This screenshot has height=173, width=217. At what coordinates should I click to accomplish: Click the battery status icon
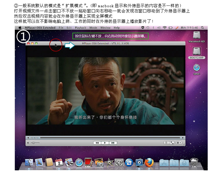171,28
